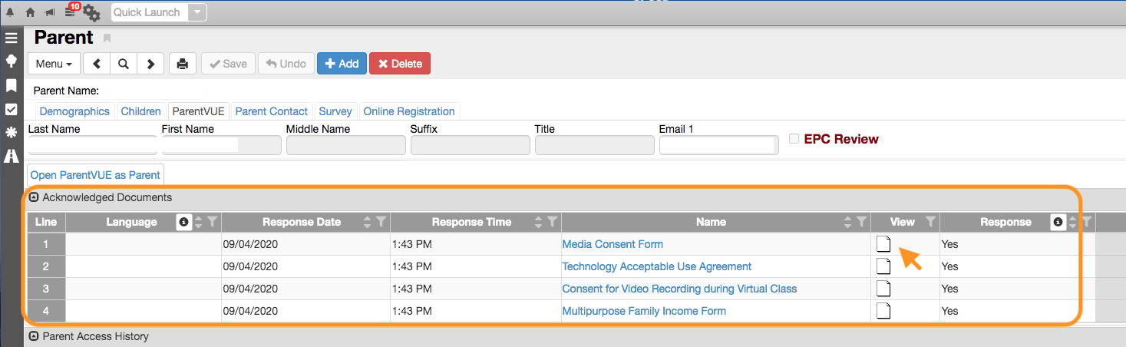The image size is (1126, 347).
Task: Open the checklist icon in left sidebar
Action: 11,109
